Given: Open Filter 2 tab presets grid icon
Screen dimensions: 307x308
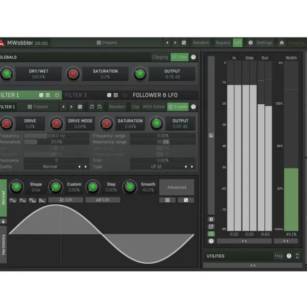Looking at the screenshot, I should 116,95.
